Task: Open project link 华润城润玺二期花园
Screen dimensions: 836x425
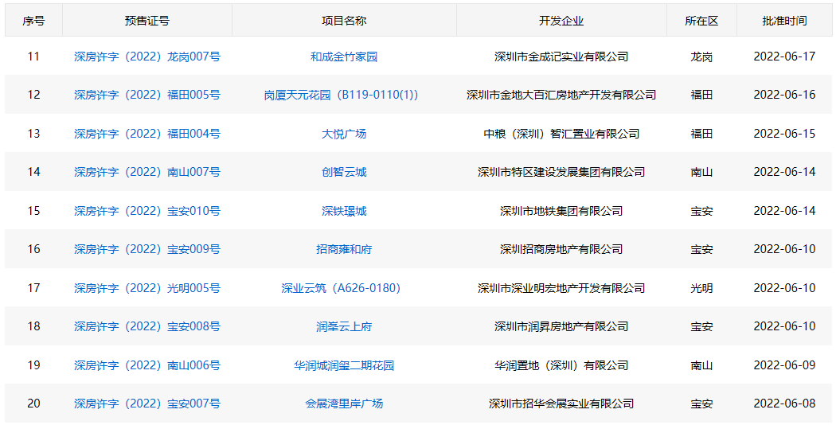Action: point(344,366)
